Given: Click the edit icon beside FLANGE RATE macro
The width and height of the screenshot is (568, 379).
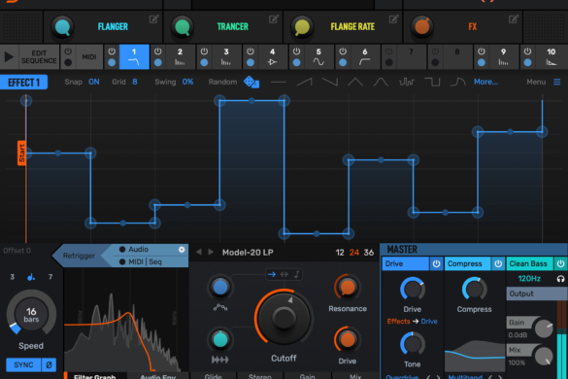Looking at the screenshot, I should (393, 18).
